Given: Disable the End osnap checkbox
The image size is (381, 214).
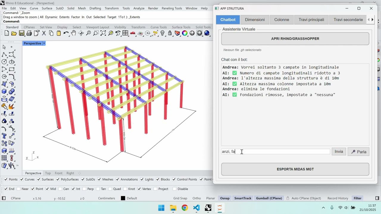Looking at the screenshot, I should pyautogui.click(x=6, y=189).
